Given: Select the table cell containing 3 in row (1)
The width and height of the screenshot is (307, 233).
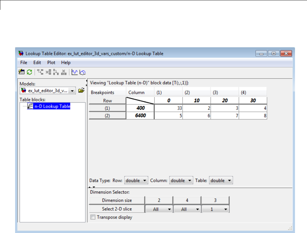Looking at the screenshot, I should click(225, 108).
